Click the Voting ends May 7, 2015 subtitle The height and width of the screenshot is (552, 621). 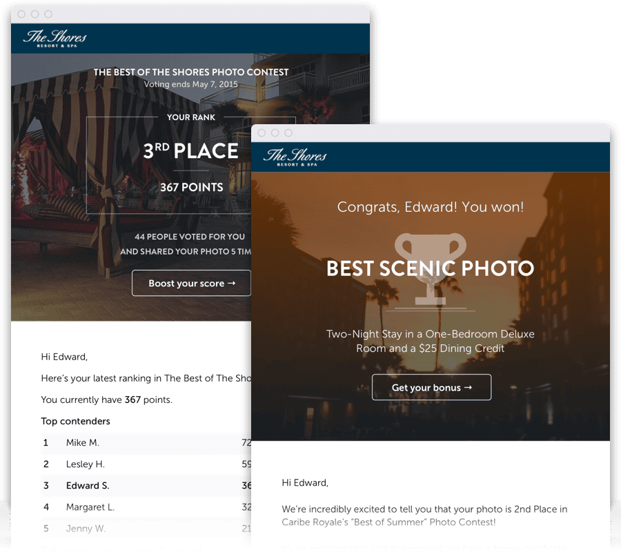tap(191, 83)
